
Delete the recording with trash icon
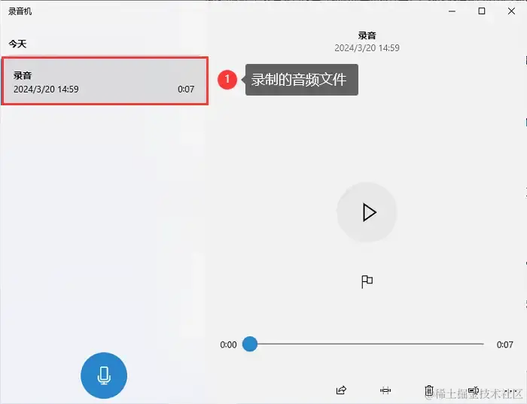click(x=429, y=390)
